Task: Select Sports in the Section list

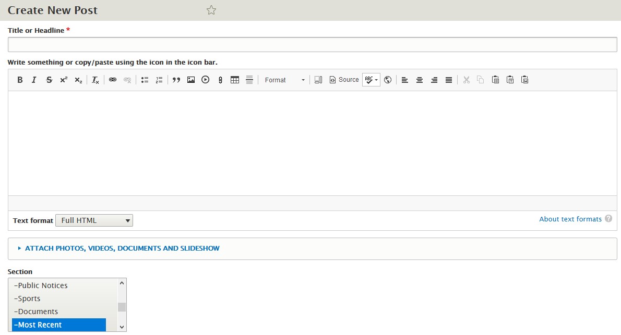Action: tap(29, 299)
